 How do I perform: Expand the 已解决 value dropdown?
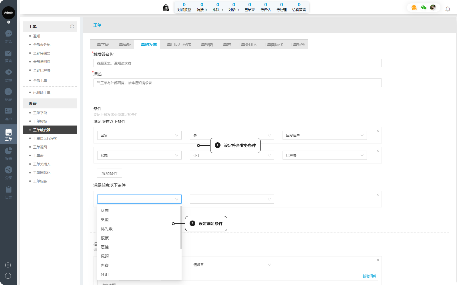point(324,155)
